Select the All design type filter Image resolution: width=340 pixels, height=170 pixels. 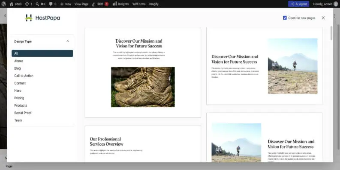[x=42, y=53]
